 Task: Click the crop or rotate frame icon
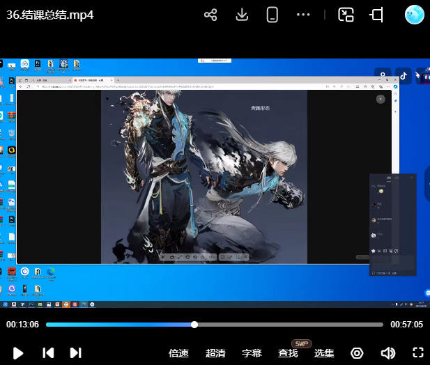click(376, 15)
